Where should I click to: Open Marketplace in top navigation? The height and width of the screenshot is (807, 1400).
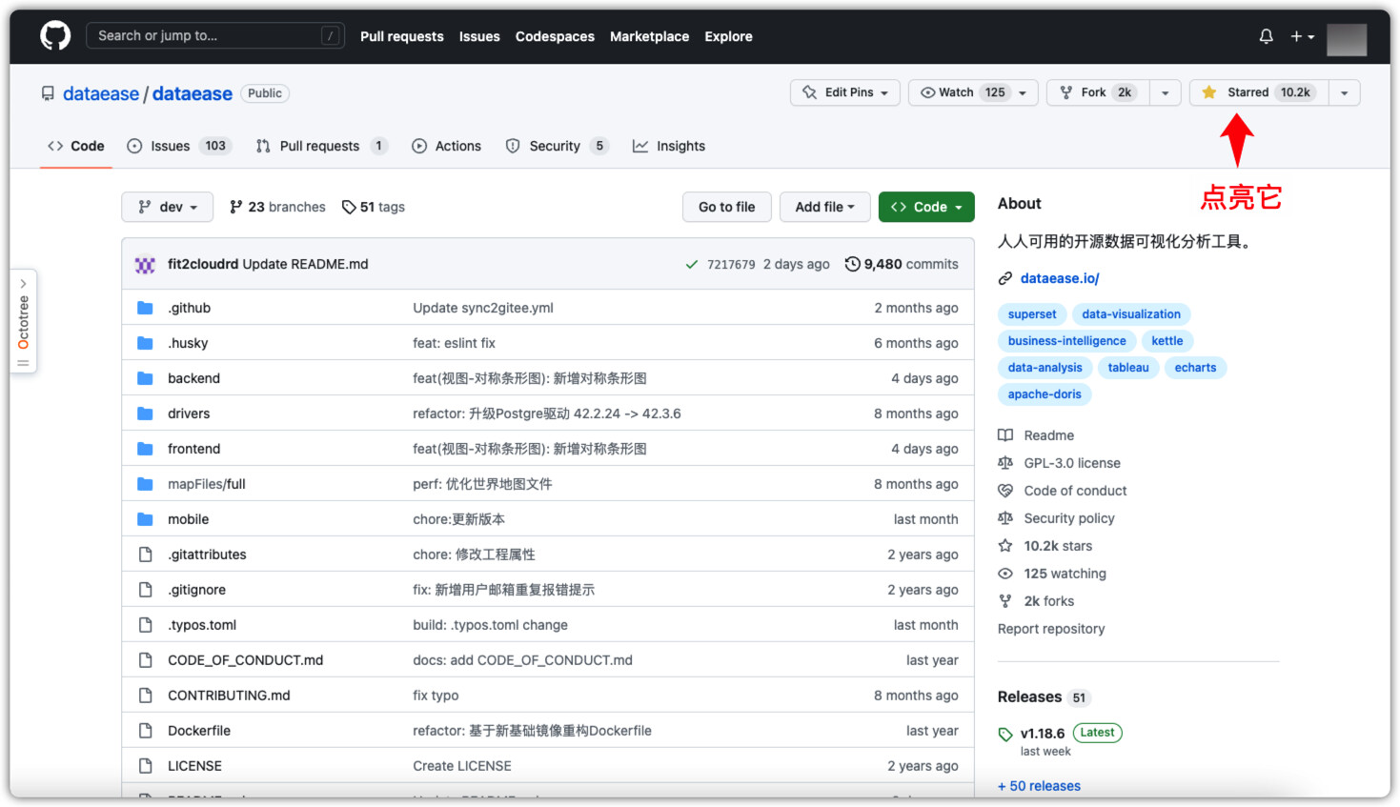point(649,36)
